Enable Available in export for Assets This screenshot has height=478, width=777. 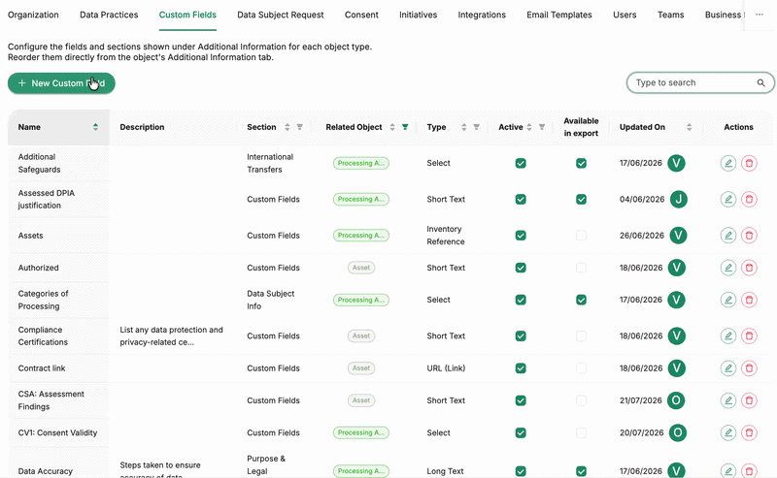tap(581, 235)
